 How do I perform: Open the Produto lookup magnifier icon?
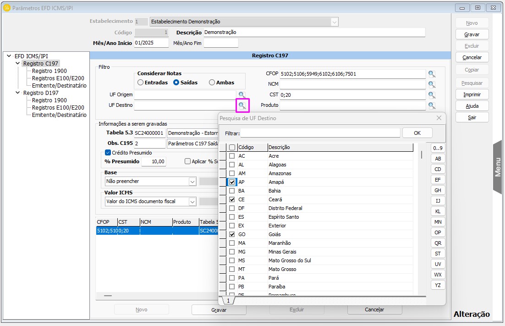click(432, 105)
